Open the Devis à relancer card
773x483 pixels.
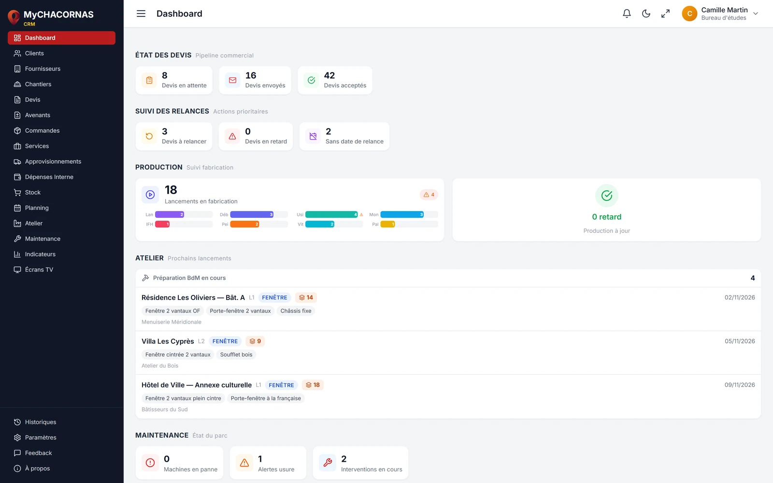[174, 136]
